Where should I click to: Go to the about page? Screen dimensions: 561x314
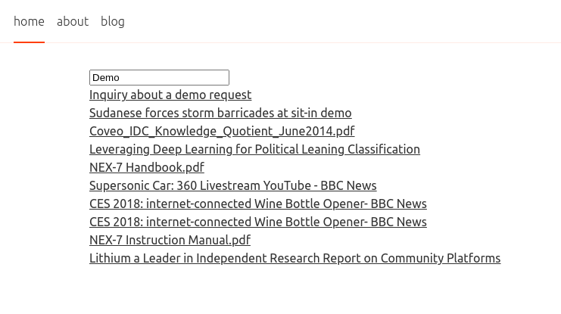pos(73,21)
